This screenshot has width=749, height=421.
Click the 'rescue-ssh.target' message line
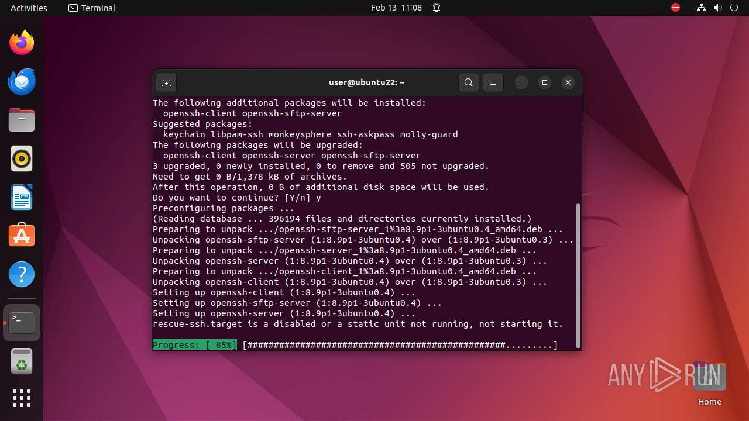point(358,324)
